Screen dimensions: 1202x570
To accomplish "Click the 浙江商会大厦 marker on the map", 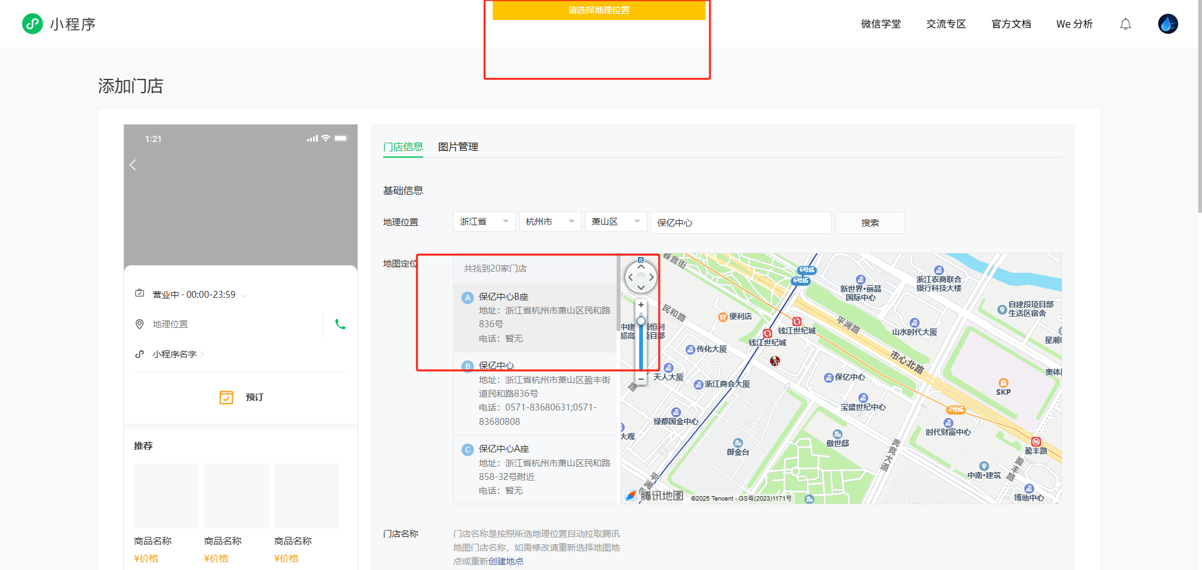I will [698, 384].
